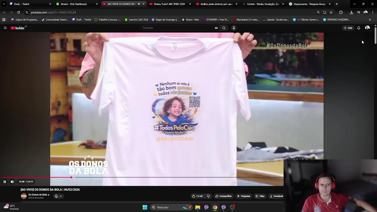Open the Criar create menu

(x=348, y=28)
